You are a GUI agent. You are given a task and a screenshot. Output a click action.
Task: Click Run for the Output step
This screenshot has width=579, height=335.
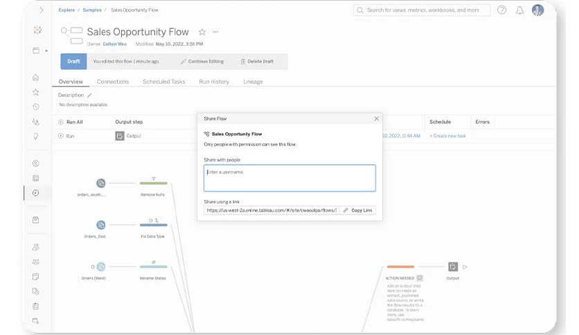point(66,136)
